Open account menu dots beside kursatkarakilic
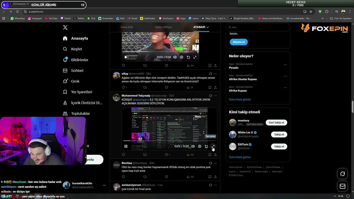The height and width of the screenshot is (199, 354). [x=104, y=185]
